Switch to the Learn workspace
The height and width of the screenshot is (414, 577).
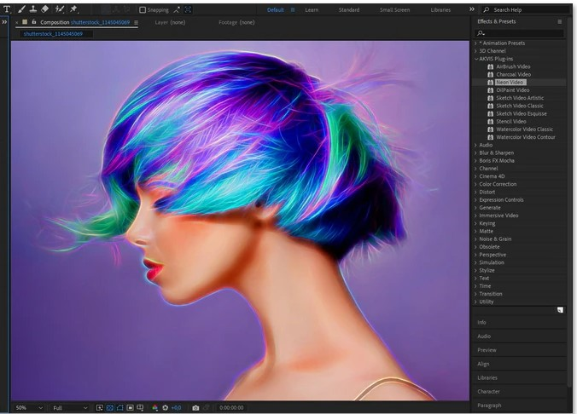(x=311, y=10)
